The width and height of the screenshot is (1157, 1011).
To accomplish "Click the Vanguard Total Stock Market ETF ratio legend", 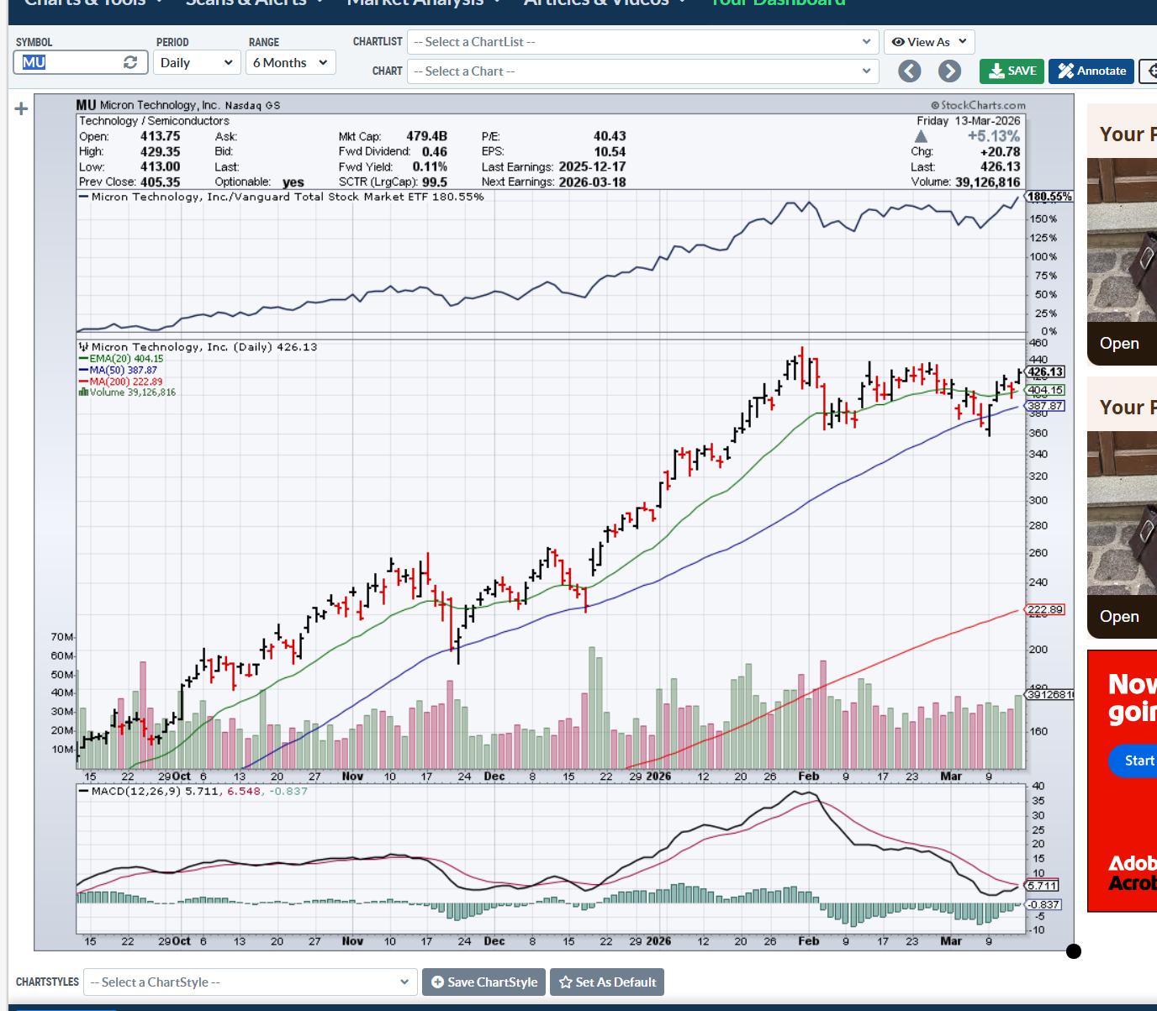I will 281,197.
